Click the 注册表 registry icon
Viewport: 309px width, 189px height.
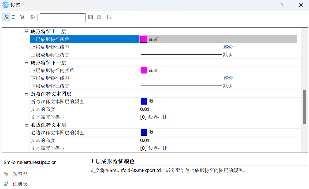(x=6, y=184)
